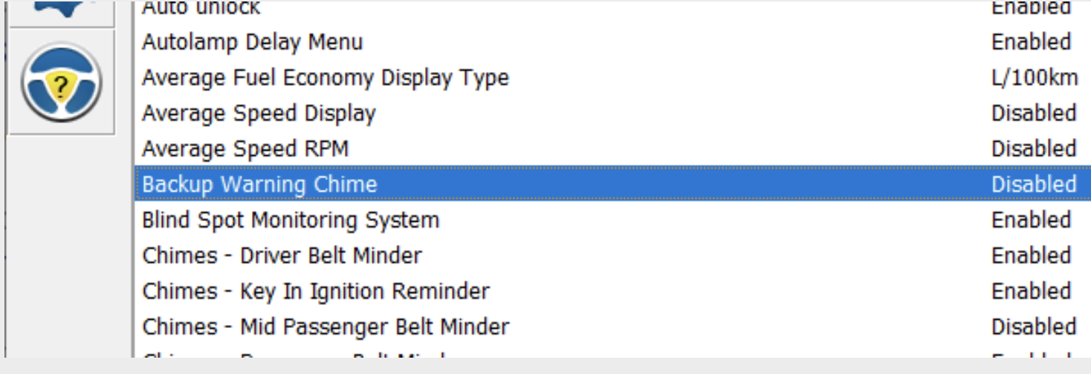
Task: Choose Chimes - Mid Passenger Belt Minder row
Action: coord(613,327)
